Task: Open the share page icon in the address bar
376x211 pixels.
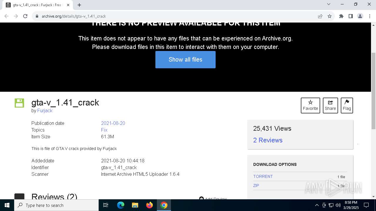Action: [x=320, y=16]
